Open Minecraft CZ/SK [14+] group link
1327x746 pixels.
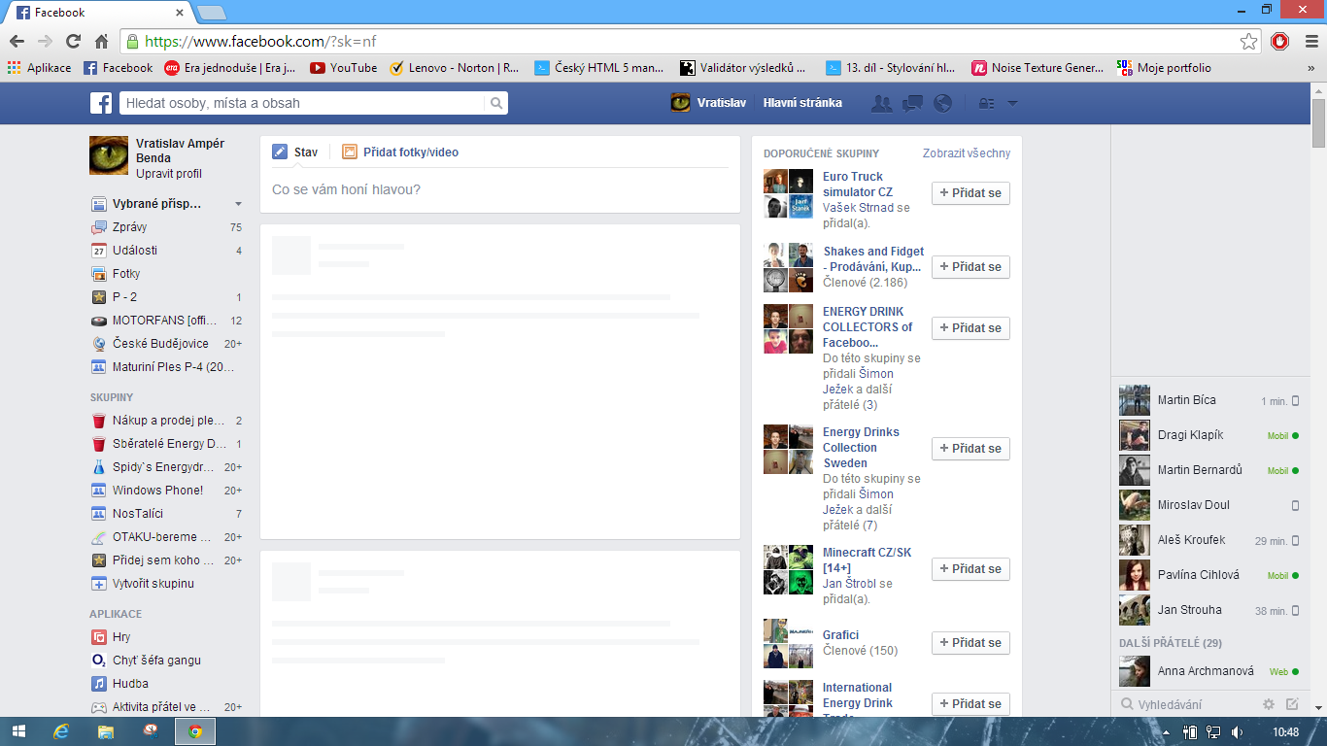click(867, 560)
